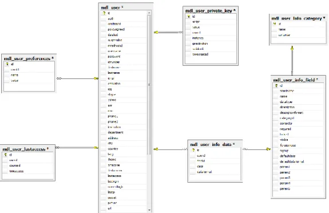The height and width of the screenshot is (213, 329).
Task: Click the mdl_user table scroll-down arrow
Action: click(x=149, y=210)
